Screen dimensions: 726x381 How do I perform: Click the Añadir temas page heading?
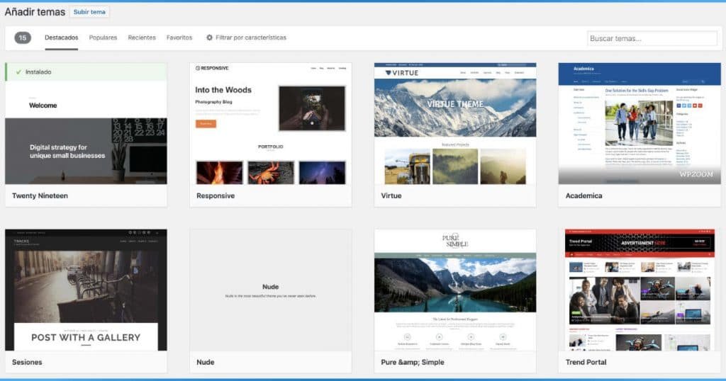(x=35, y=12)
